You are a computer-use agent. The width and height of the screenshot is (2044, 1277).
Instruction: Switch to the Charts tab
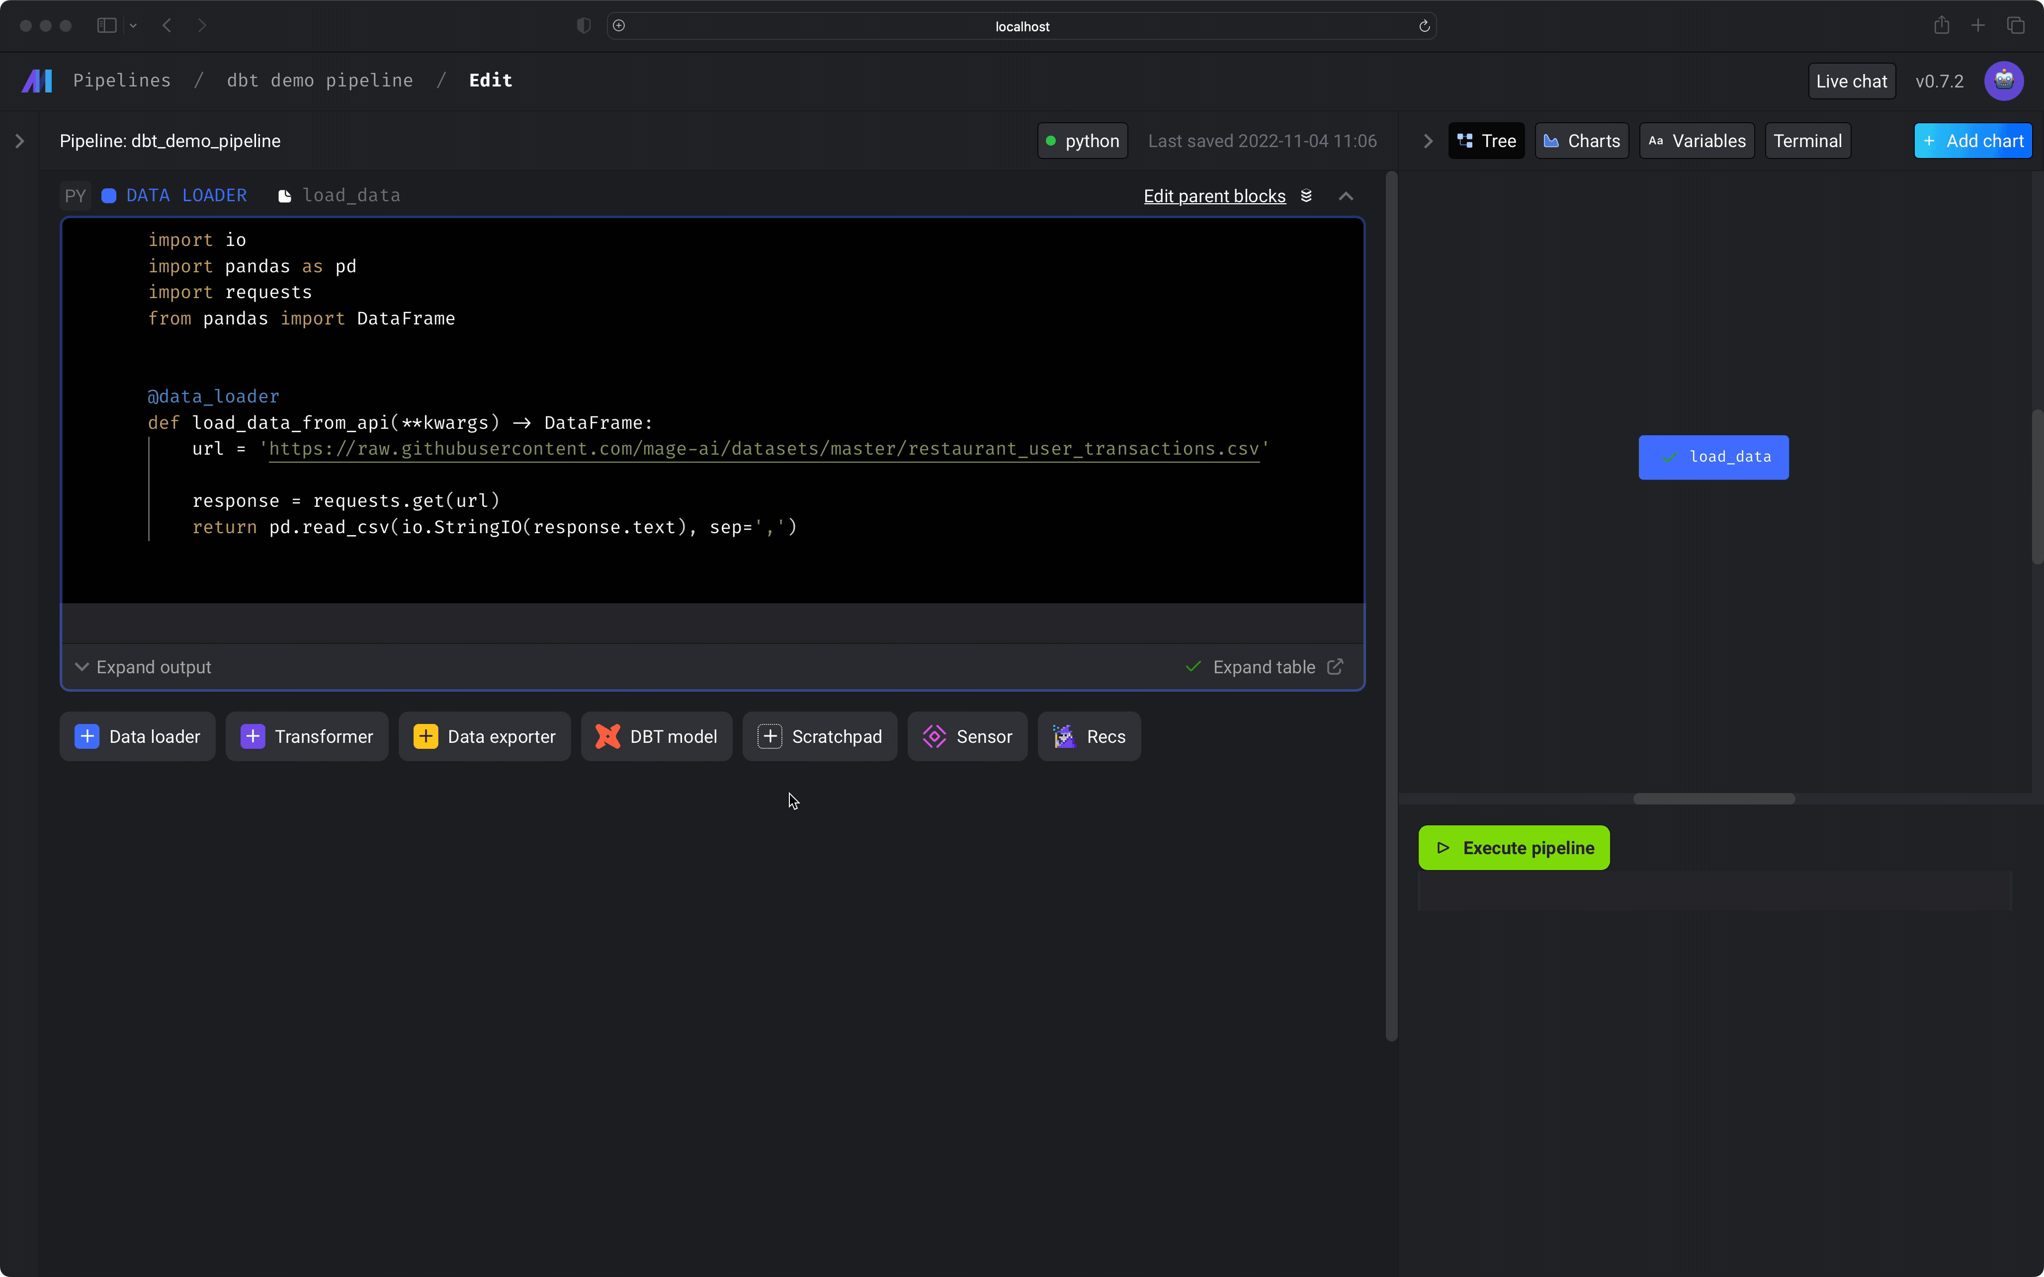(1581, 141)
